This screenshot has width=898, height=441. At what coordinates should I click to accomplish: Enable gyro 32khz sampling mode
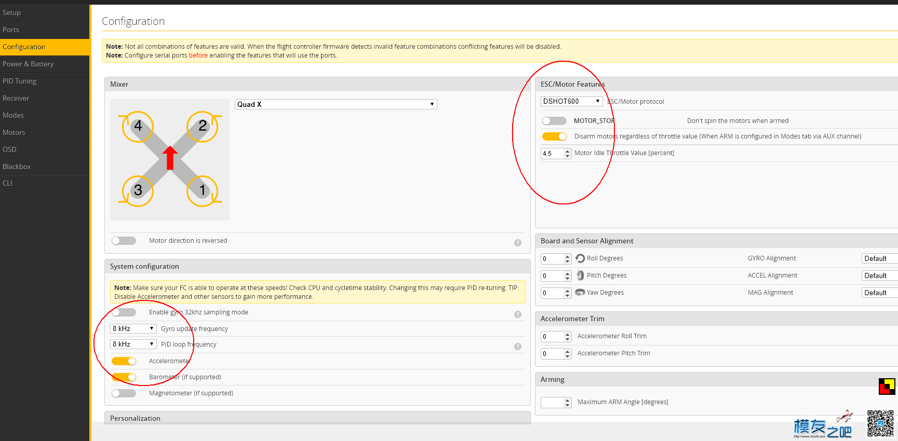point(124,312)
